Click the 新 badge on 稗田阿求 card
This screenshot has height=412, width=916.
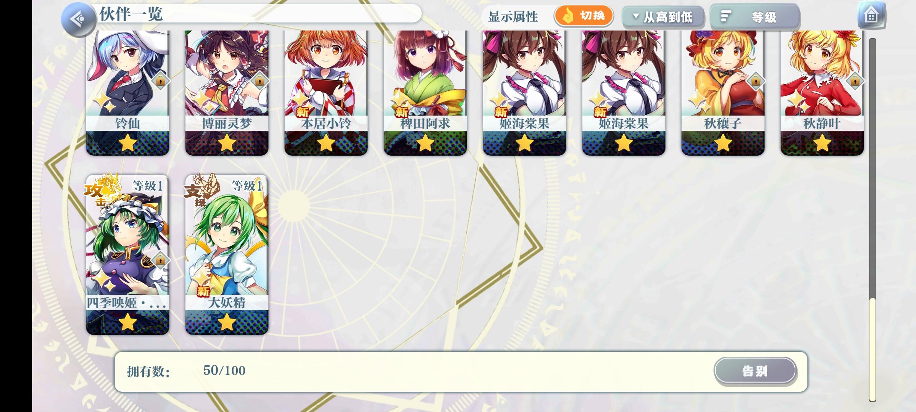[402, 112]
